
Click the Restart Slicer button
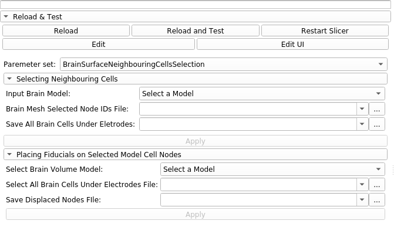(325, 30)
